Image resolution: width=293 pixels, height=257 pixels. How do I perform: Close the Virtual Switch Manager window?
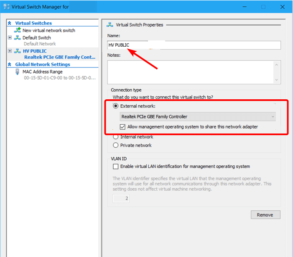click(x=283, y=7)
